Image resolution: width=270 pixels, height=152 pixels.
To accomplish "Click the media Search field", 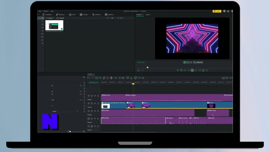I will pos(125,18).
